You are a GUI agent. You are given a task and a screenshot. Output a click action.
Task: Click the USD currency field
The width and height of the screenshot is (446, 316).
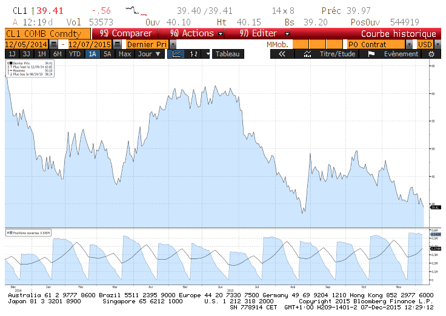point(425,44)
